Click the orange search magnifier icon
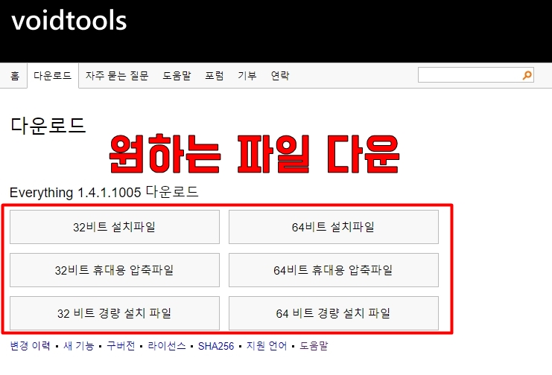The image size is (552, 375). pyautogui.click(x=527, y=75)
